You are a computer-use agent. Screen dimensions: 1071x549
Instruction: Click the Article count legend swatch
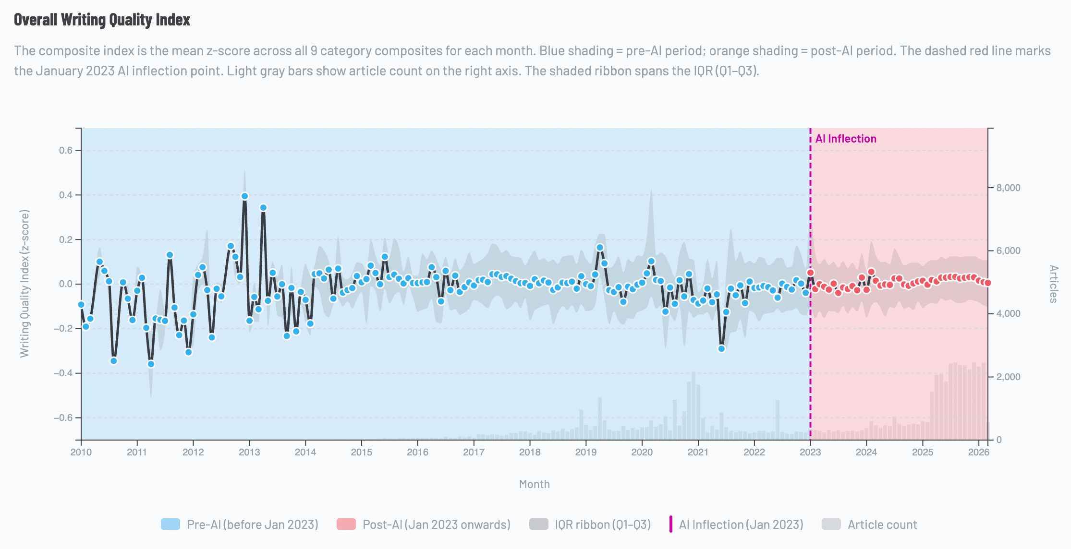[x=831, y=524]
